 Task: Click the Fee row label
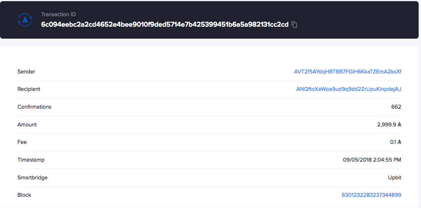pos(22,142)
